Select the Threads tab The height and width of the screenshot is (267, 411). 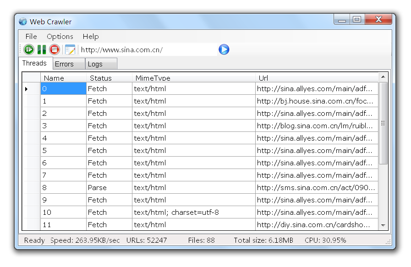(x=35, y=63)
